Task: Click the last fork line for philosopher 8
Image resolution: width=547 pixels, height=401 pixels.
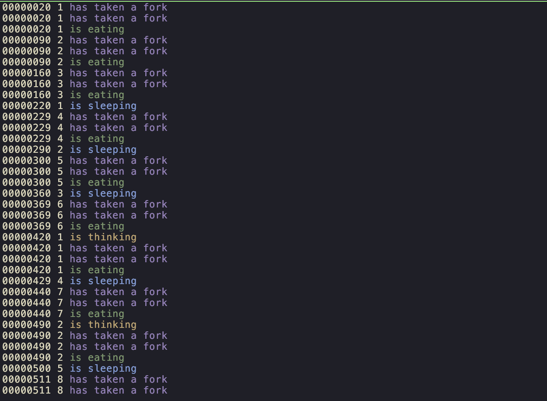Action: 85,390
